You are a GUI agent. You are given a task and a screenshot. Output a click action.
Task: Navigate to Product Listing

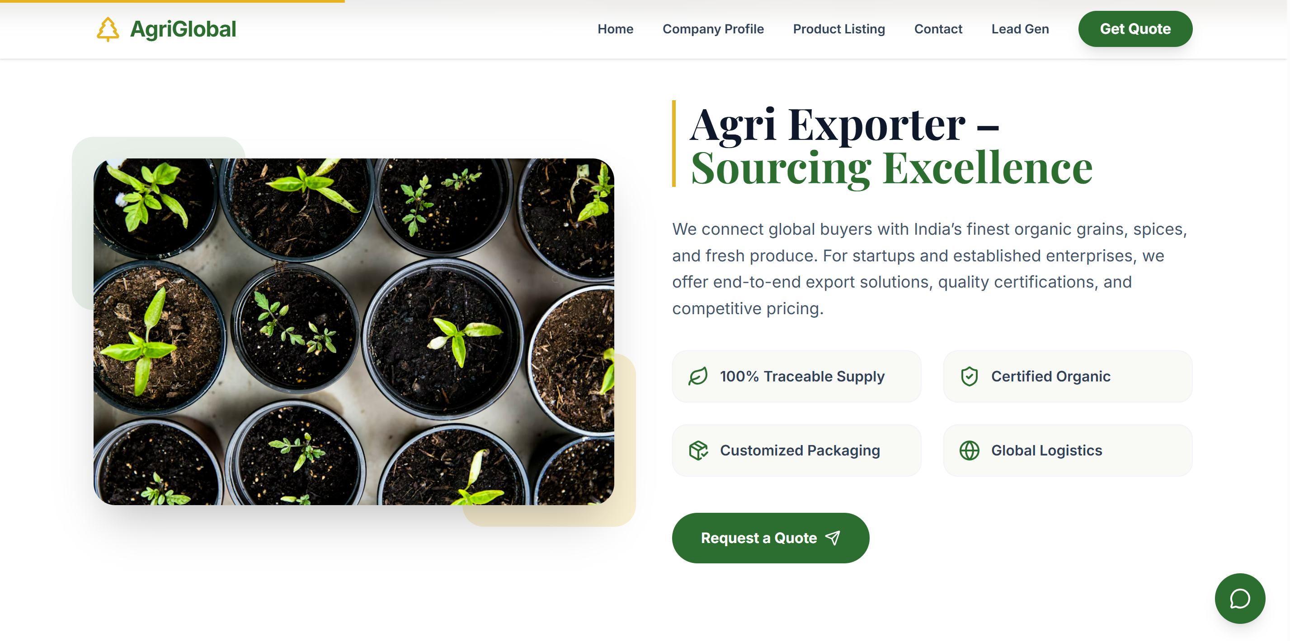839,29
